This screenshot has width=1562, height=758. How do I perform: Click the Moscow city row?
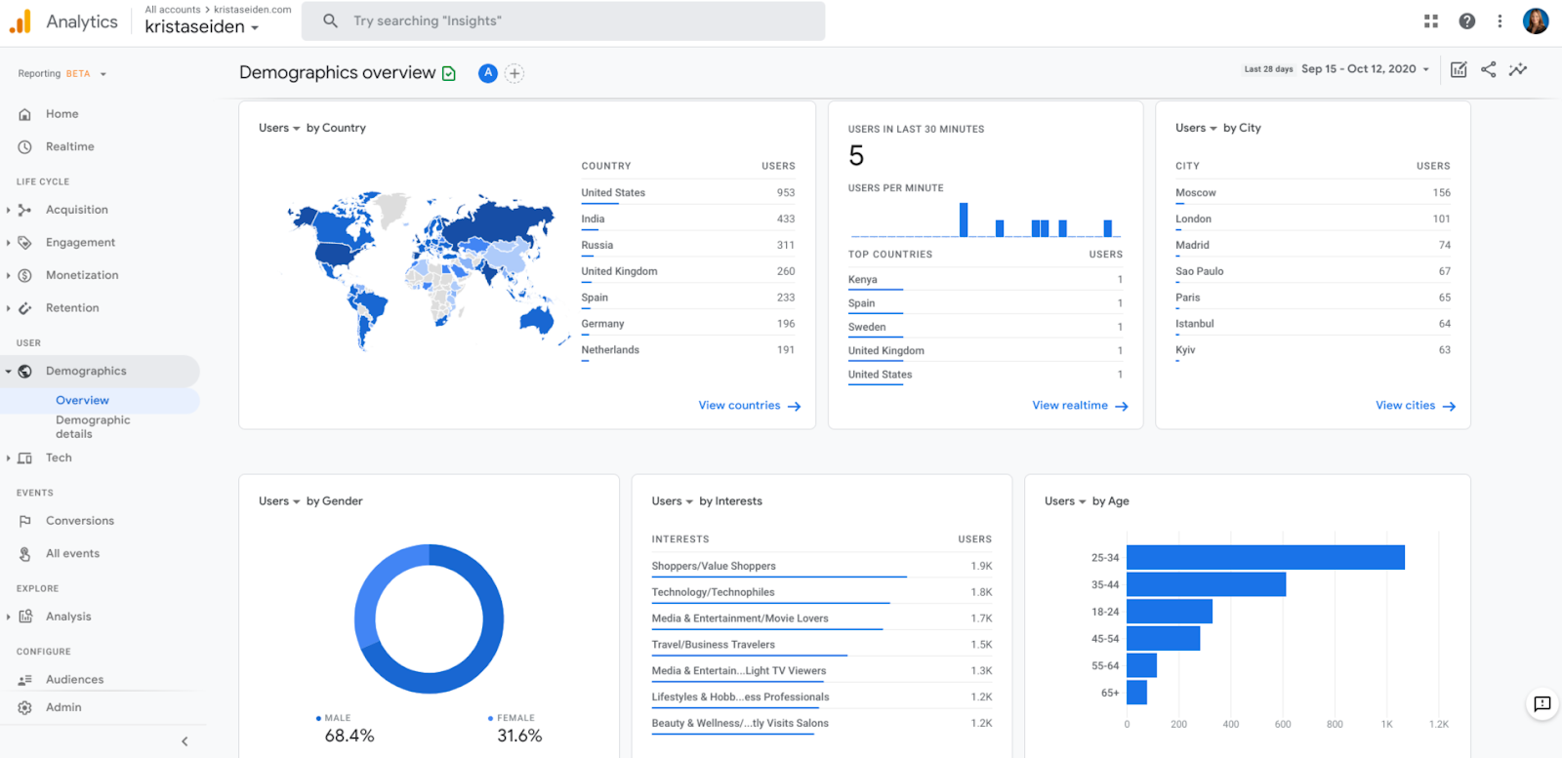click(1313, 193)
